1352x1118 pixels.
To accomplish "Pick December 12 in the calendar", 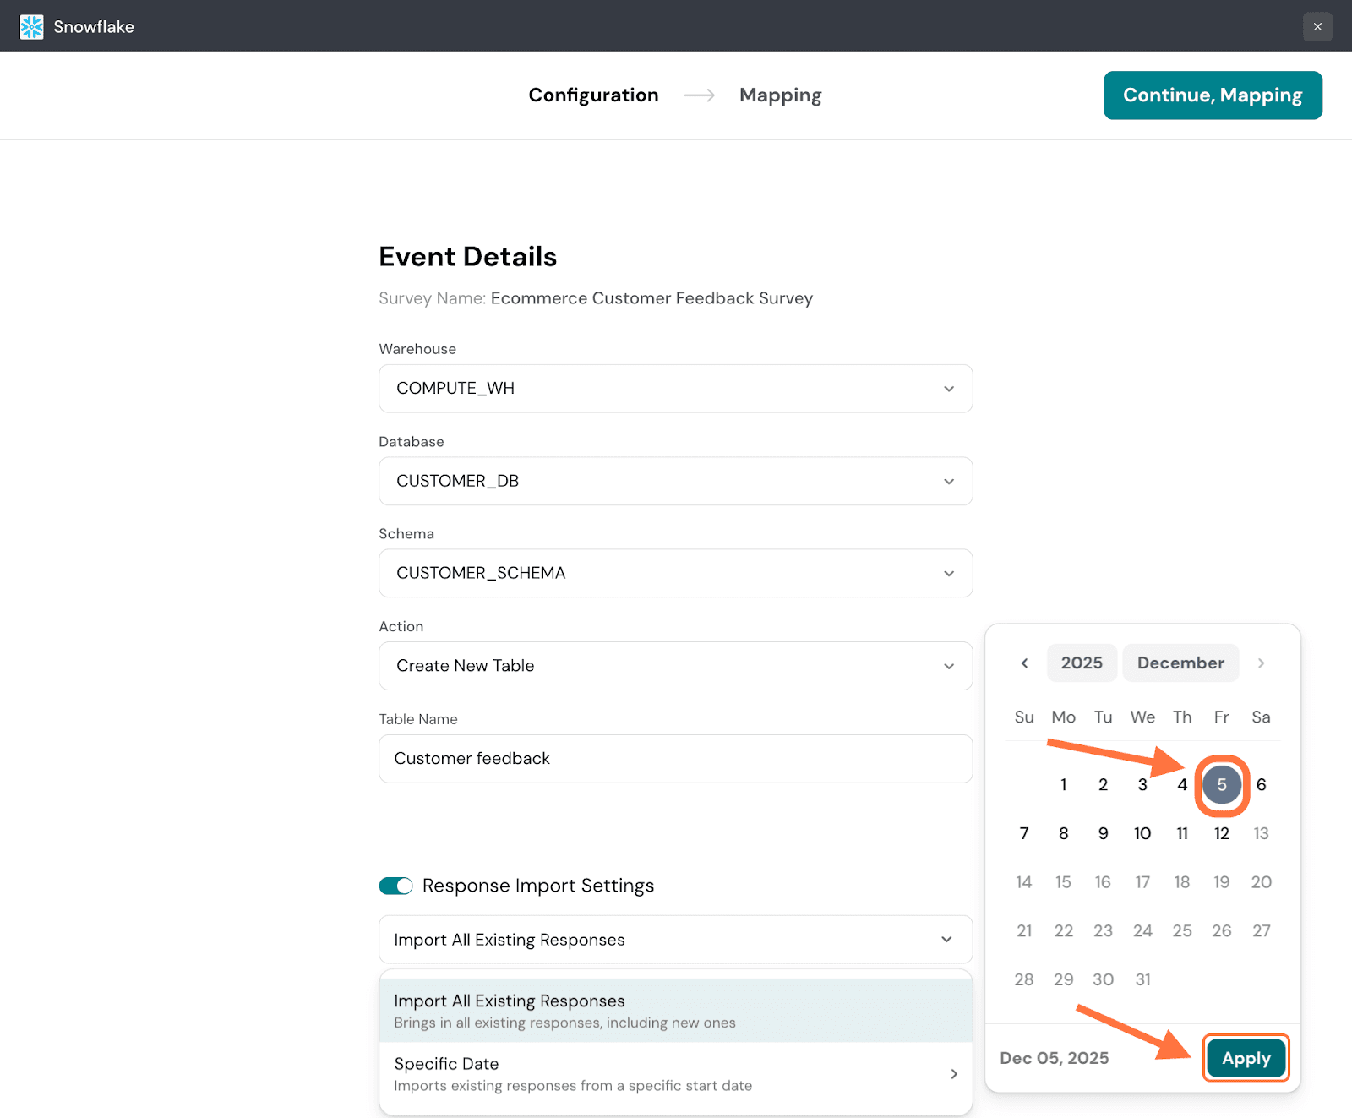I will click(x=1221, y=834).
